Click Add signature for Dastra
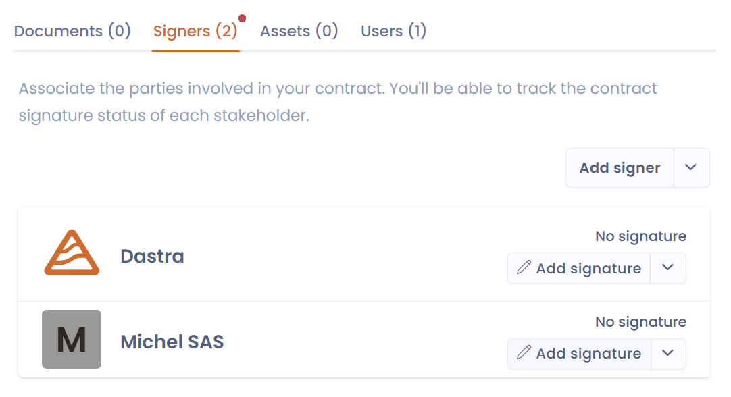 588,268
